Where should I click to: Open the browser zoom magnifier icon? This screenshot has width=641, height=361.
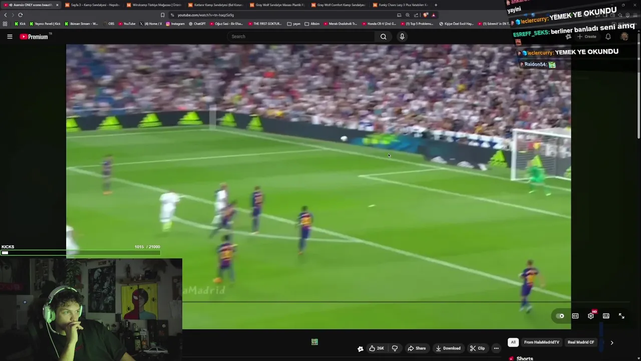tap(408, 15)
